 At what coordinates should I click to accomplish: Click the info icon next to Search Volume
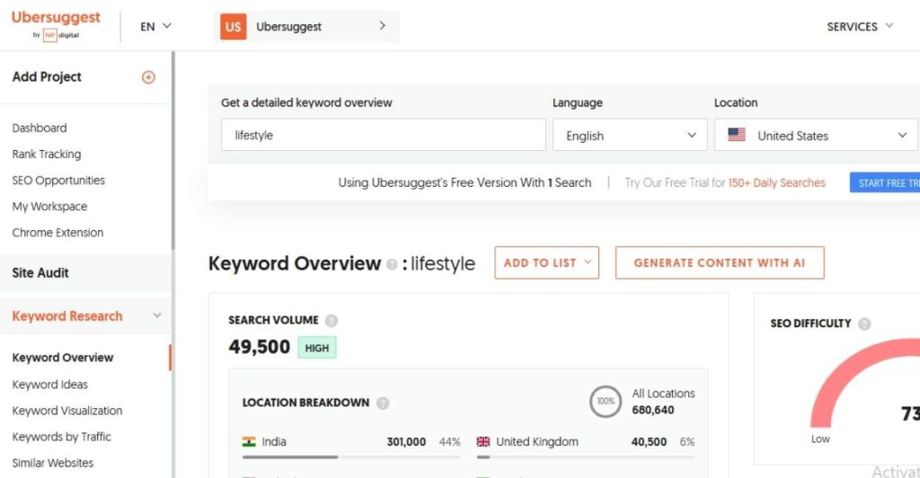(332, 321)
